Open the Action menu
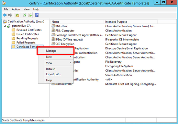 16,9
